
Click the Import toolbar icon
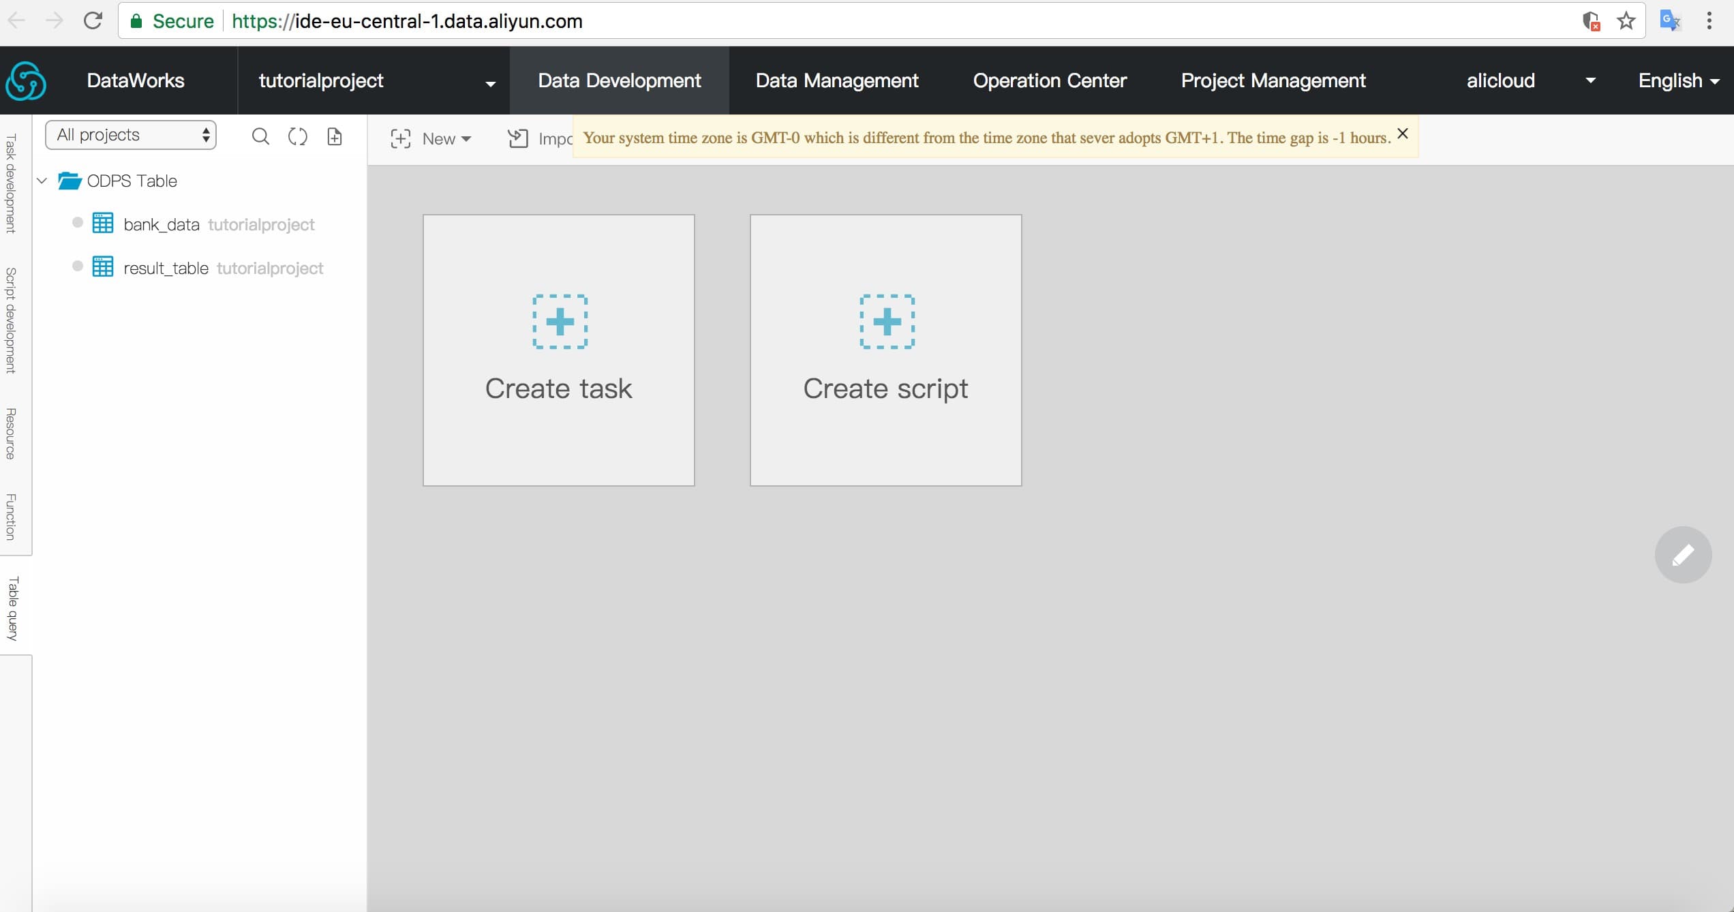(518, 138)
